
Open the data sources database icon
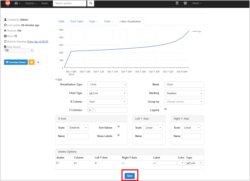177,3
